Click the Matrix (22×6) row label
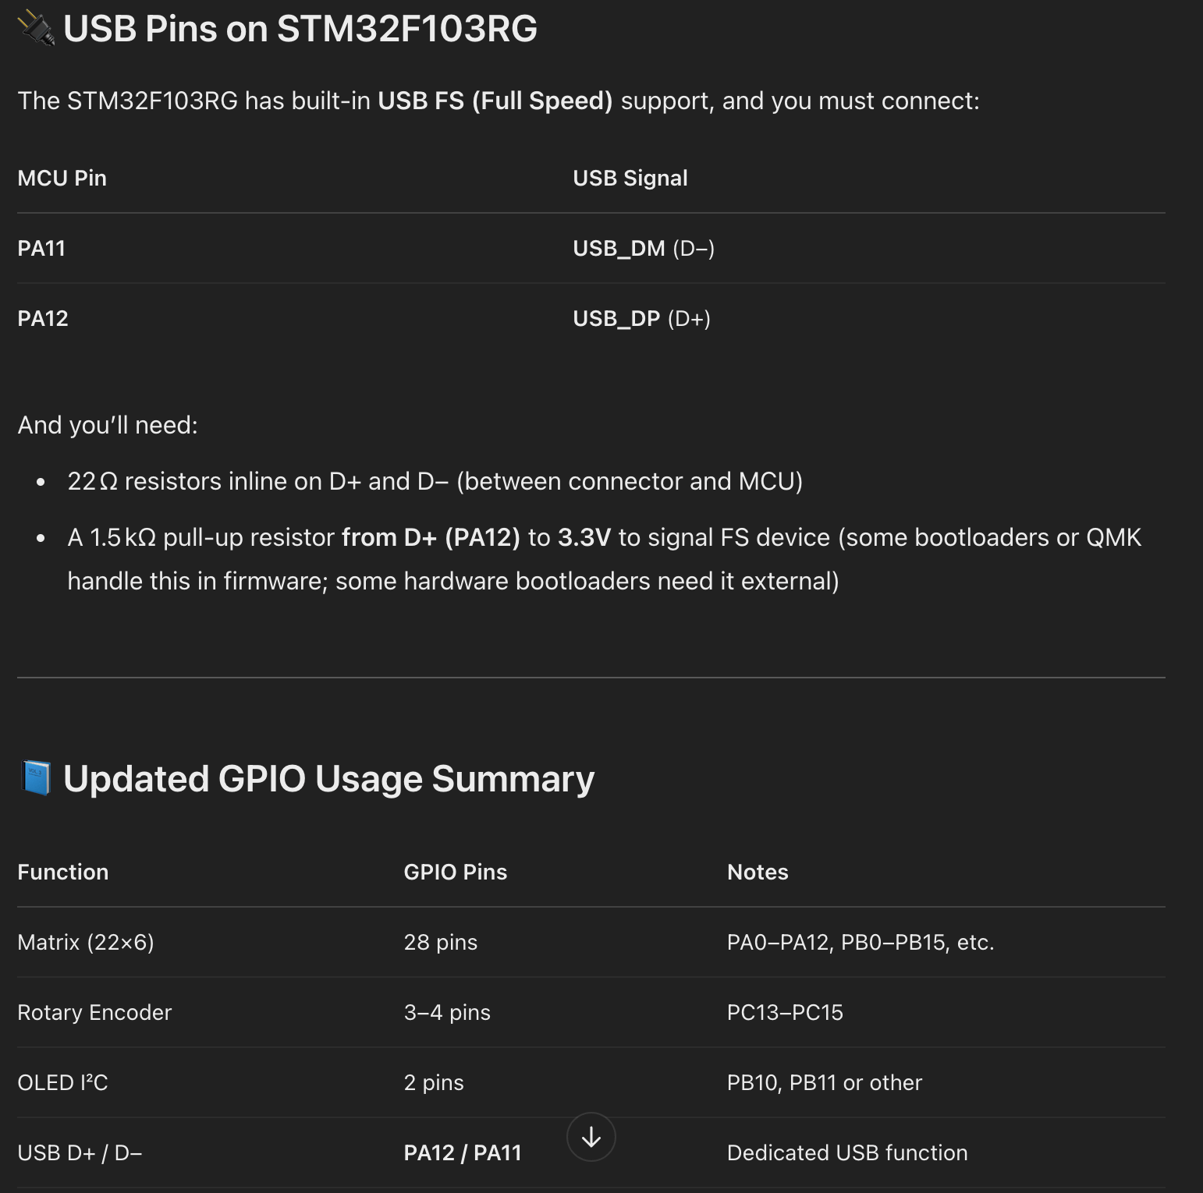This screenshot has width=1203, height=1193. click(86, 943)
